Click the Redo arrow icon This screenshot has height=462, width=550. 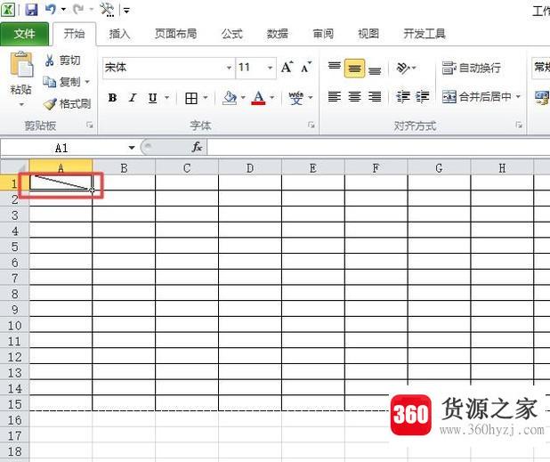coord(78,9)
